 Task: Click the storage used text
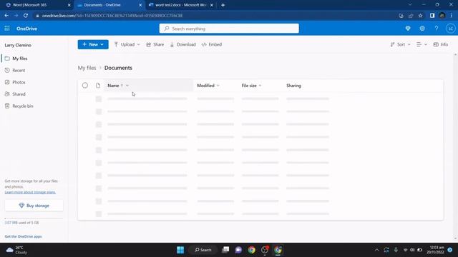coord(21,223)
